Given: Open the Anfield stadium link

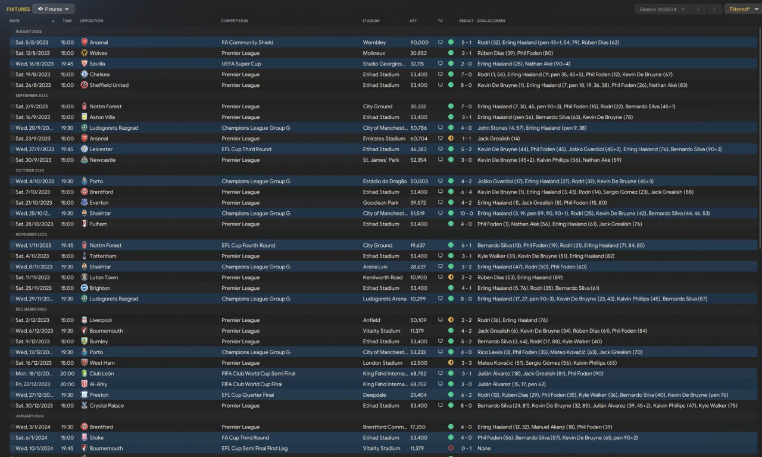Looking at the screenshot, I should click(371, 320).
